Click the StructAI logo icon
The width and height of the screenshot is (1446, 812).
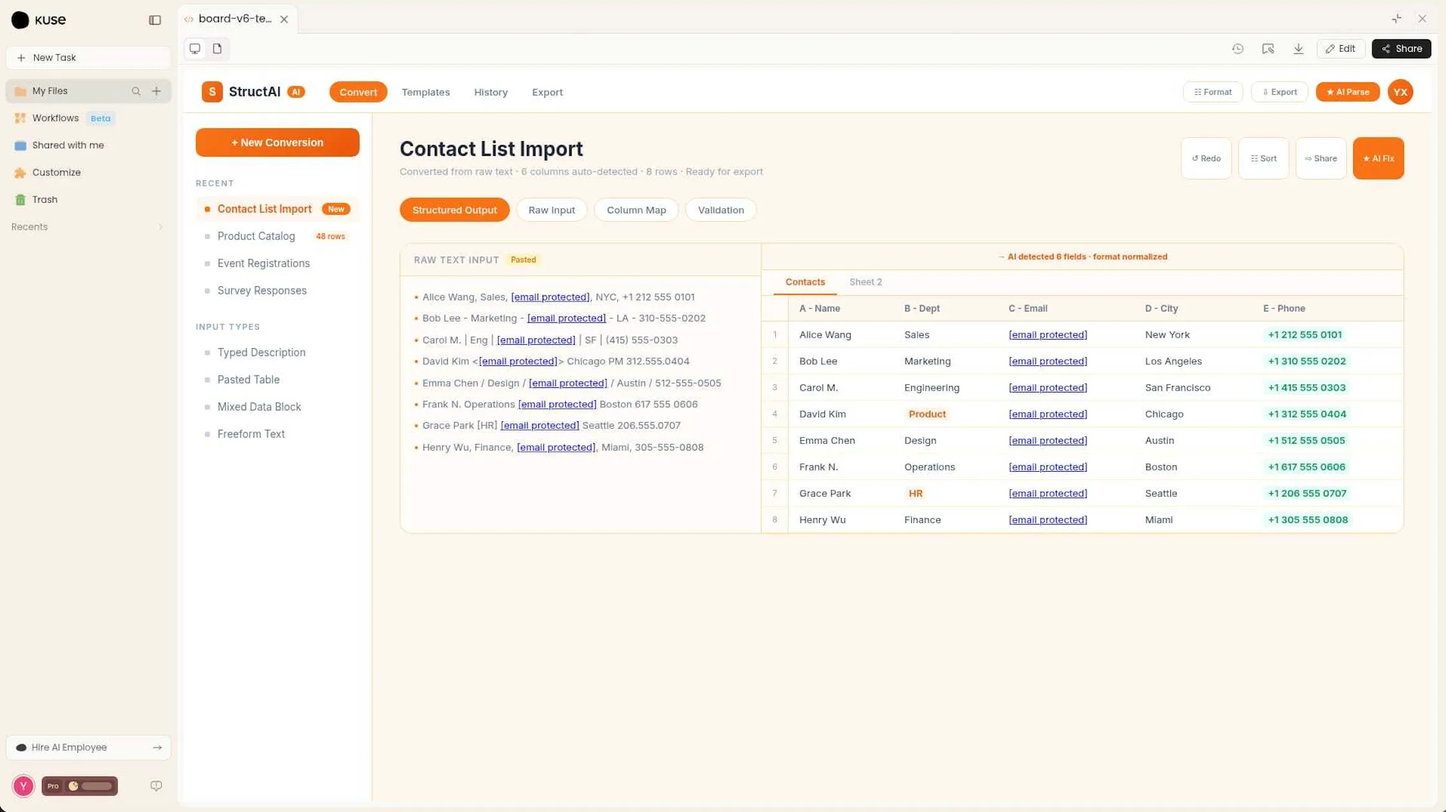(212, 92)
